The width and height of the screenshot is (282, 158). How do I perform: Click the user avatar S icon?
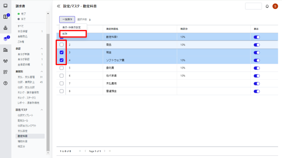pos(275,6)
